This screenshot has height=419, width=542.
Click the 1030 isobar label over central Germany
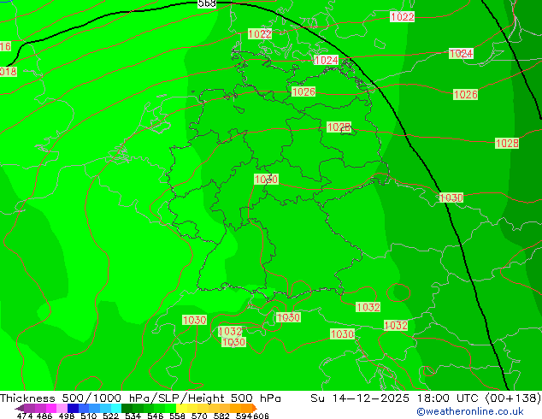[266, 179]
